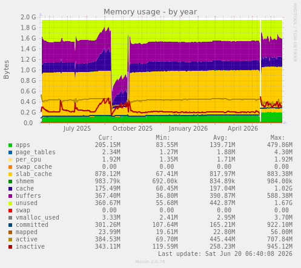This screenshot has width=301, height=268.
Task: Click the 'Last update' timestamp line
Action: (x=225, y=254)
